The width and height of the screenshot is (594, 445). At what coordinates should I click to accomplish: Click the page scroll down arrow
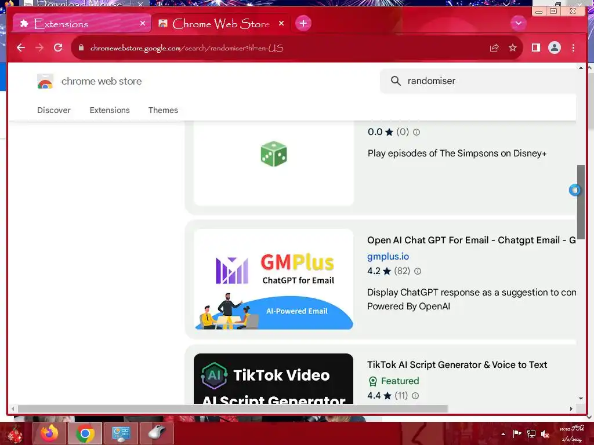click(581, 399)
